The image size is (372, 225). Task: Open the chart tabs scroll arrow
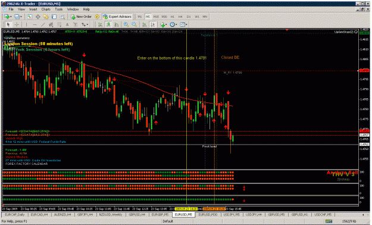pos(364,214)
